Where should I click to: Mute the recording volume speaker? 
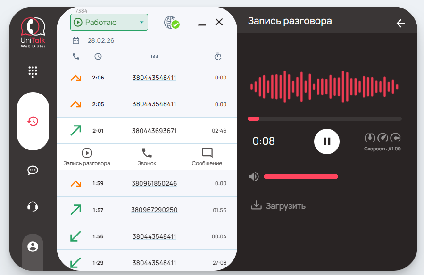(254, 176)
